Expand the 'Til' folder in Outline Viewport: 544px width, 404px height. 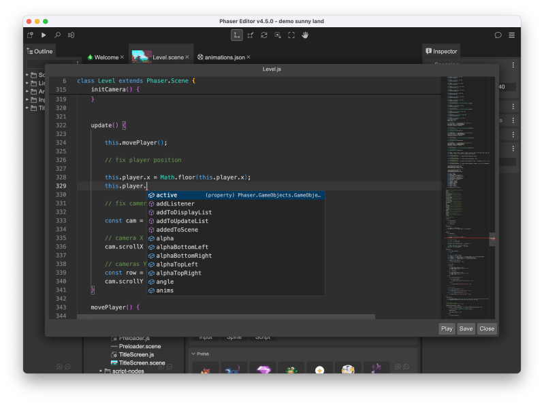27,108
